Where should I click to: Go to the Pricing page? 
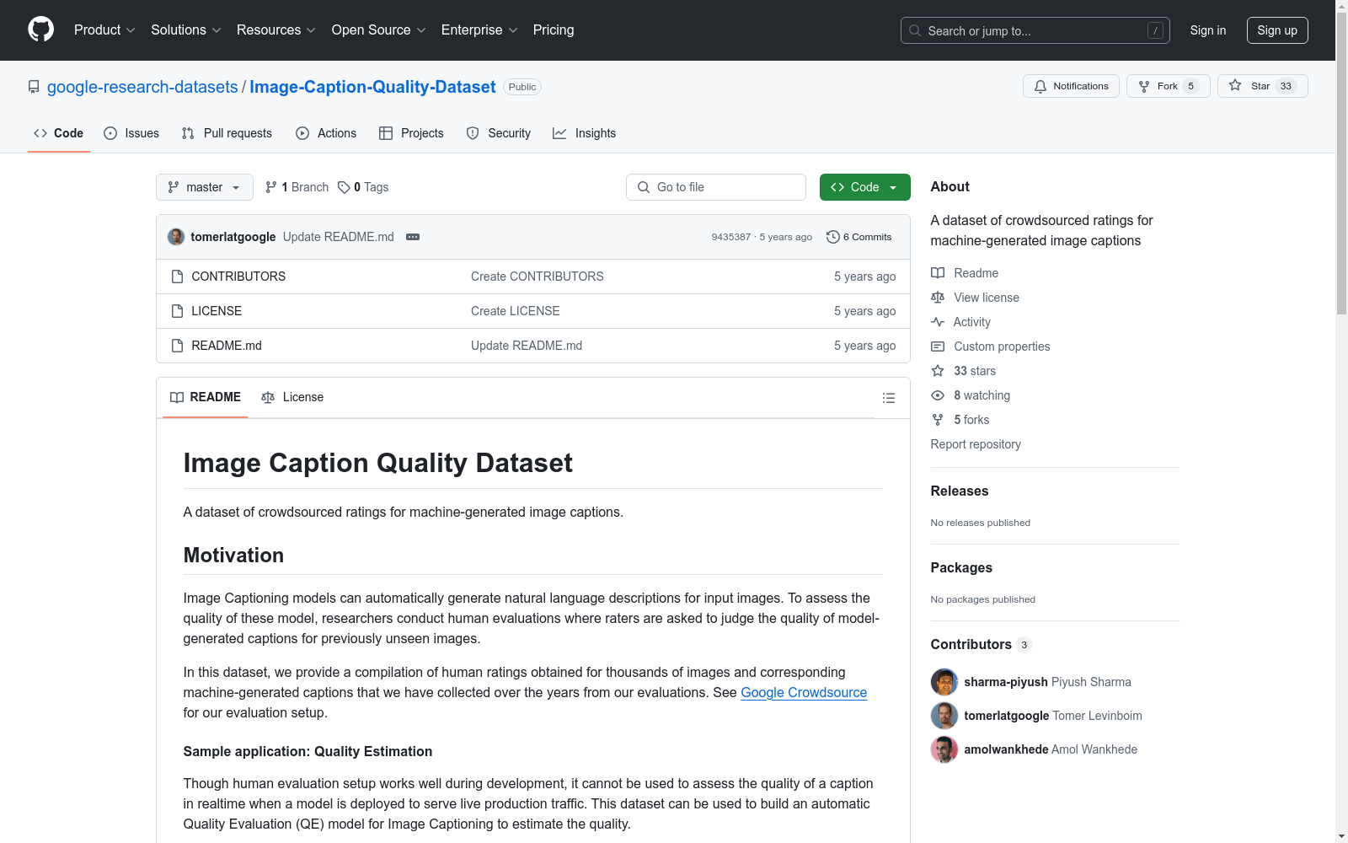pyautogui.click(x=554, y=30)
